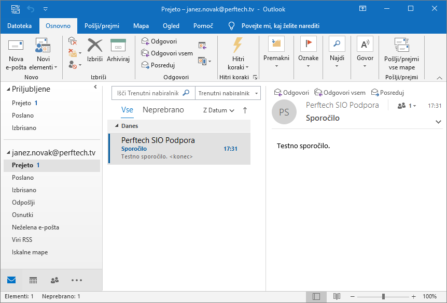Image resolution: width=447 pixels, height=303 pixels.
Task: Select the Perftech SIO Podpora message
Action: [179, 149]
